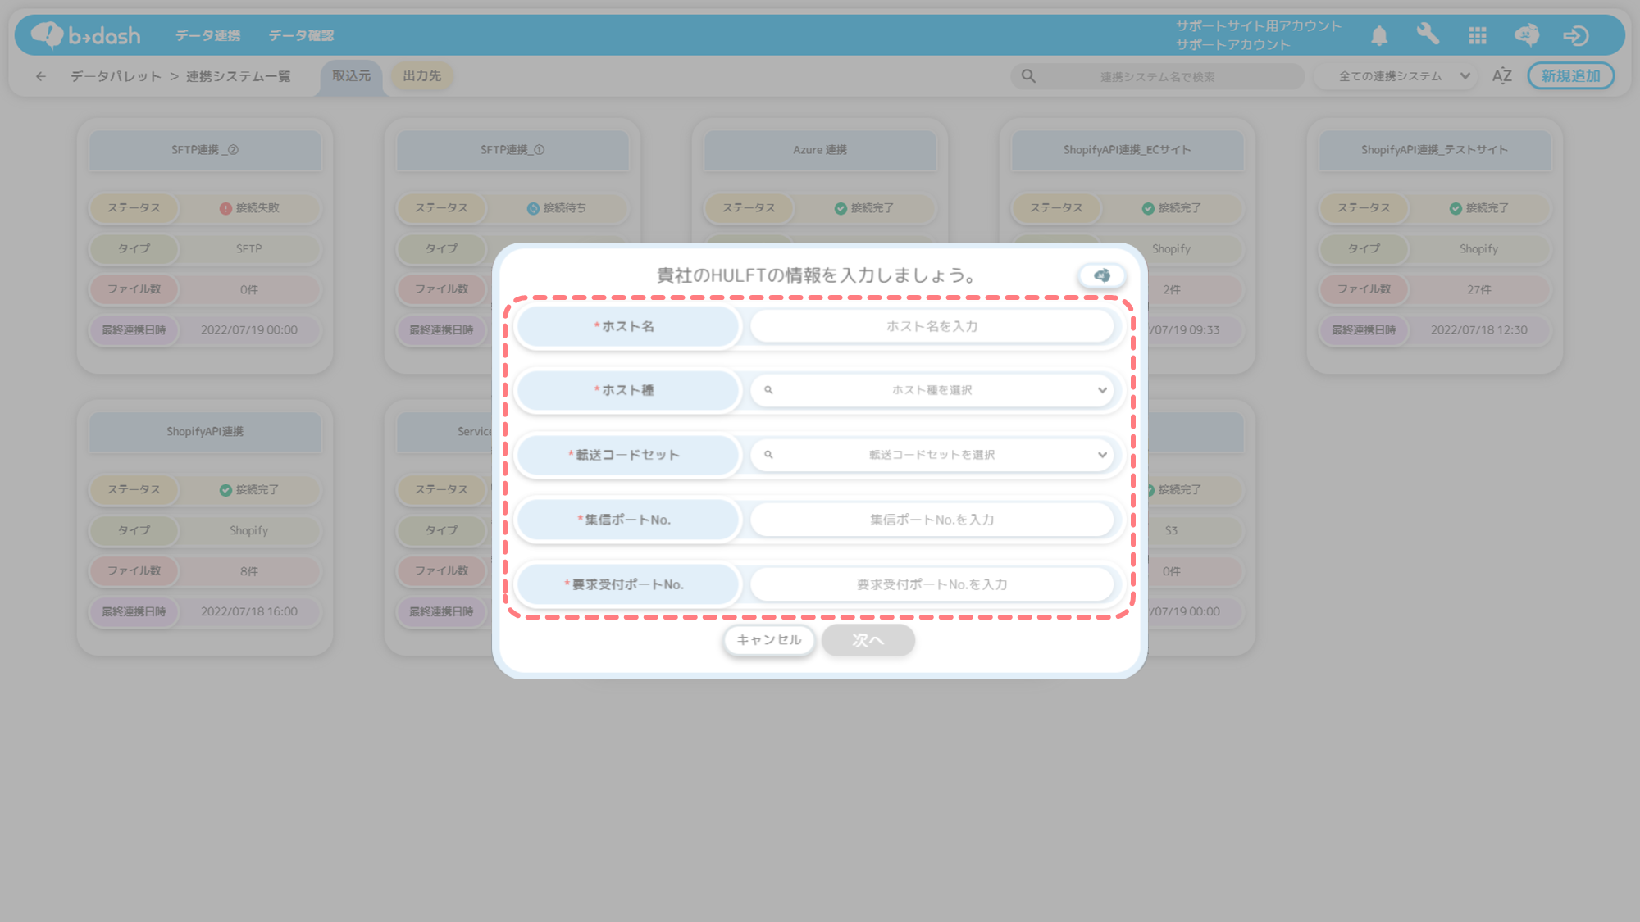Click the b→dash logo
Screen dimensions: 1640x922
[85, 35]
